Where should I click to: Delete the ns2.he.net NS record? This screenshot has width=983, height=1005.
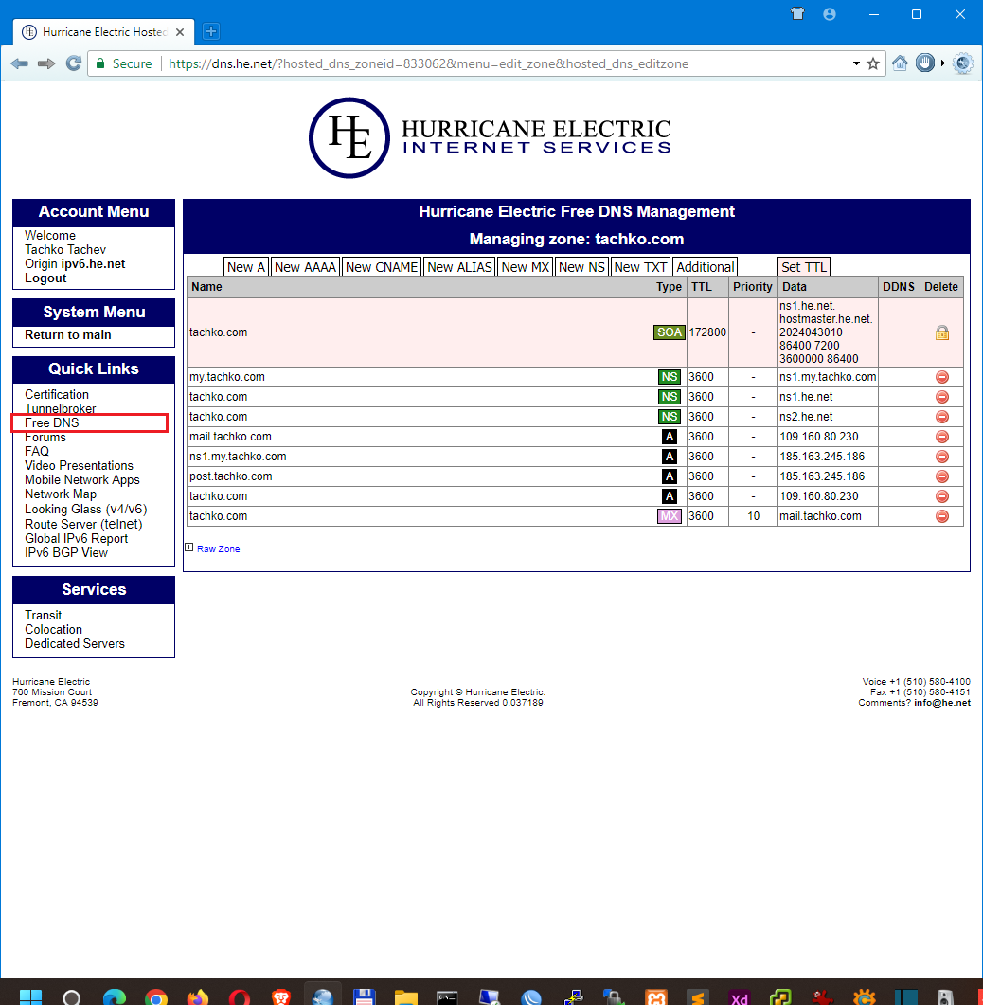942,417
